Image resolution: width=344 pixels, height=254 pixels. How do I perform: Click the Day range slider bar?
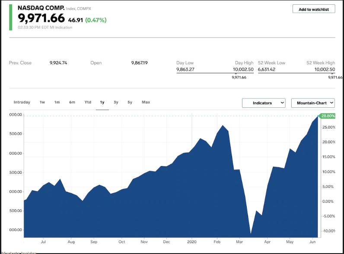(215, 73)
